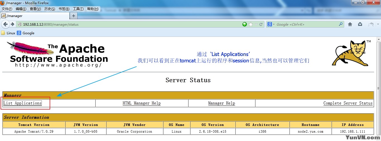Go forward with the Forward arrow

(13, 24)
